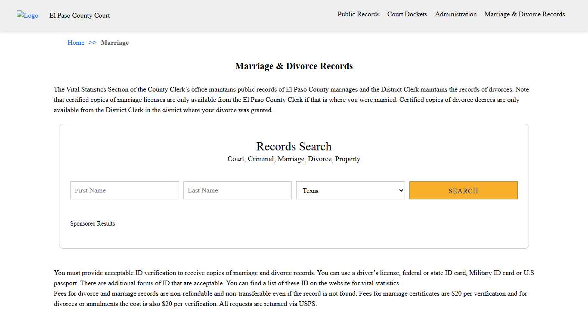Navigate to Court Dockets
This screenshot has height=330, width=588.
pos(407,14)
